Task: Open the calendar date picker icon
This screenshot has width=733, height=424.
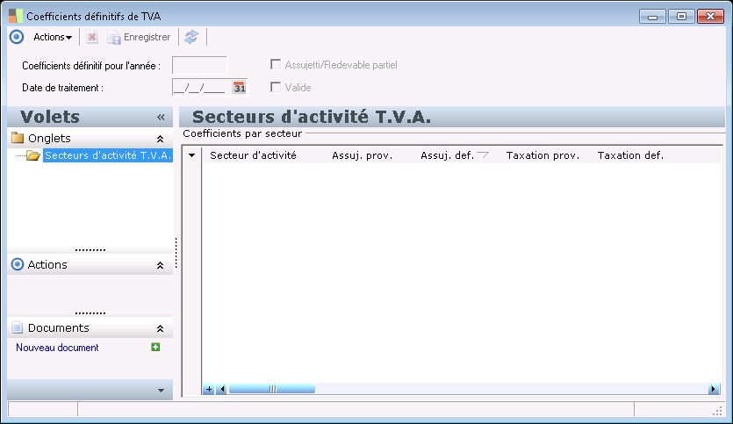Action: (240, 88)
